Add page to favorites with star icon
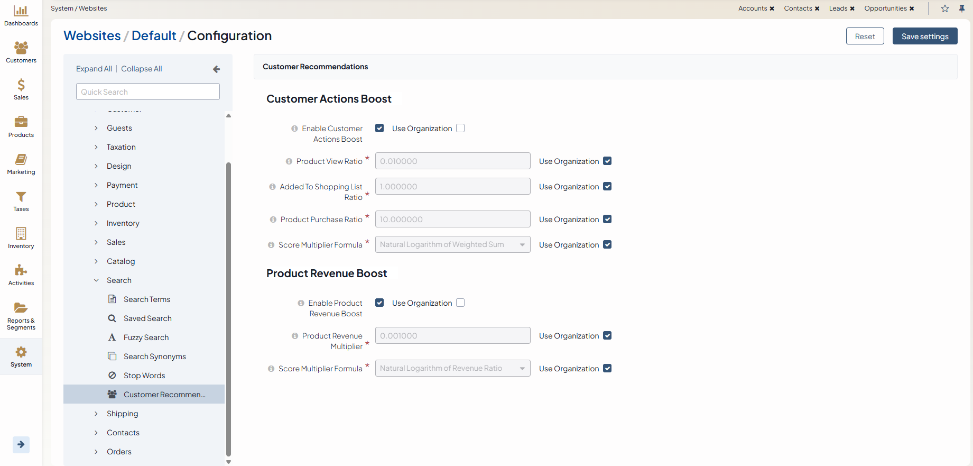973x466 pixels. 945,8
